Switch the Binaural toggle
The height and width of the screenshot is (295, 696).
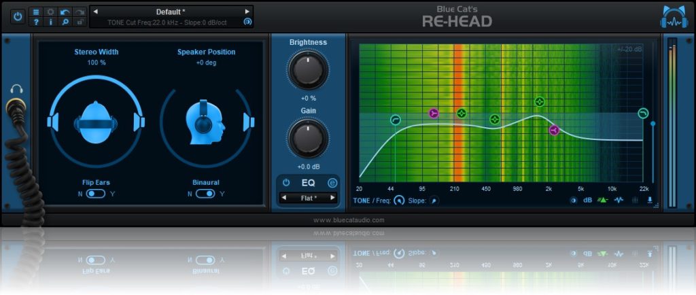point(205,194)
